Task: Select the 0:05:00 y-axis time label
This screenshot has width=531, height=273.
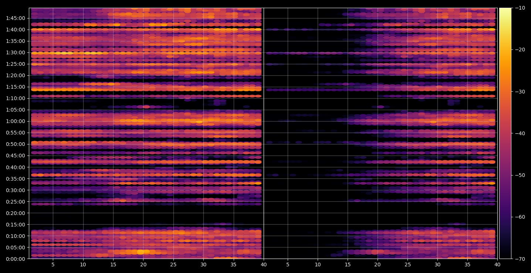Action: point(15,247)
